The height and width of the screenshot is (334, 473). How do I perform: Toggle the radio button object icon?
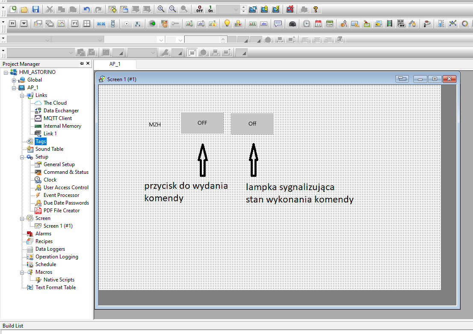tap(127, 23)
